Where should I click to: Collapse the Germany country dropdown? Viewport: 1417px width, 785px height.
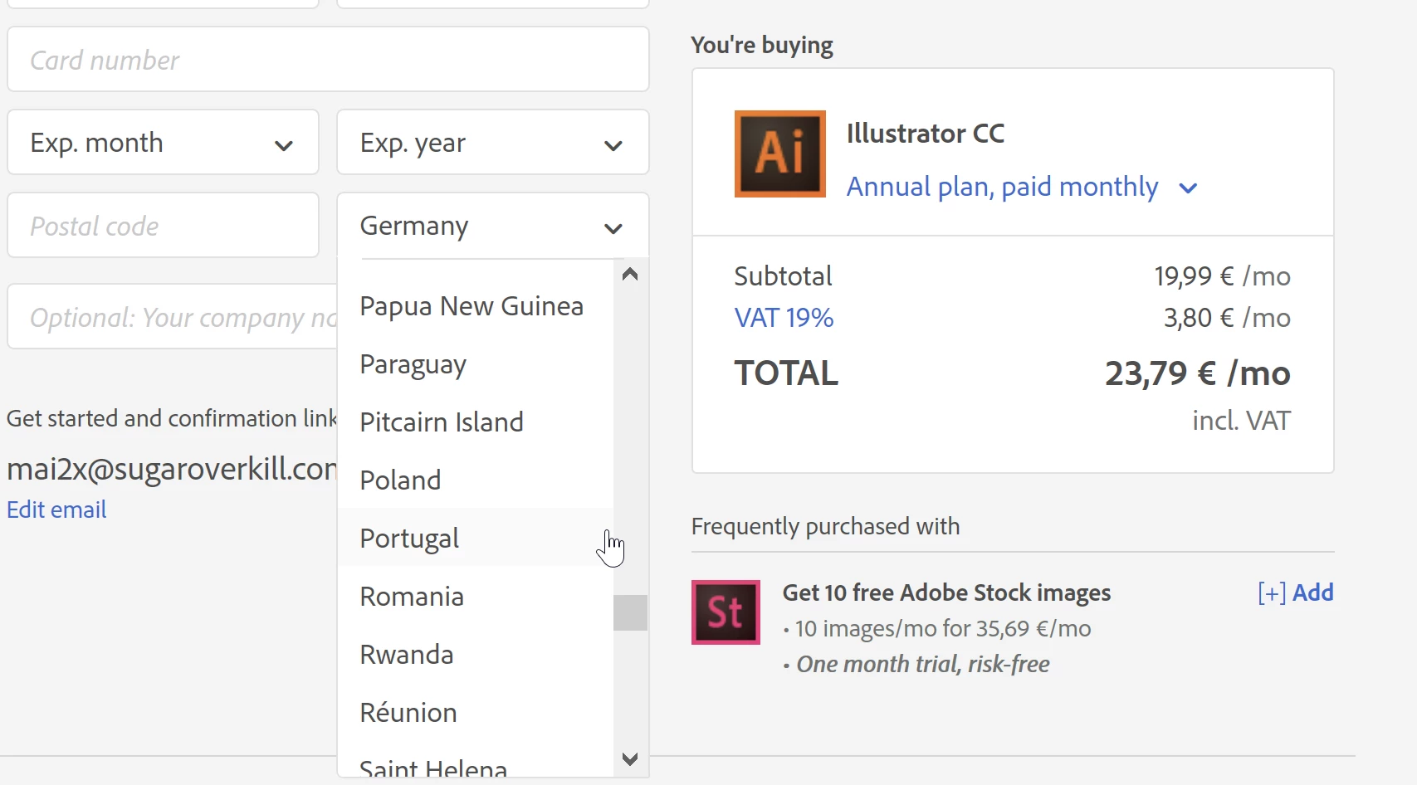coord(492,226)
